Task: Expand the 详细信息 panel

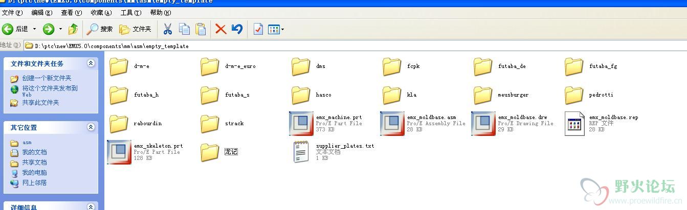Action: coord(91,207)
